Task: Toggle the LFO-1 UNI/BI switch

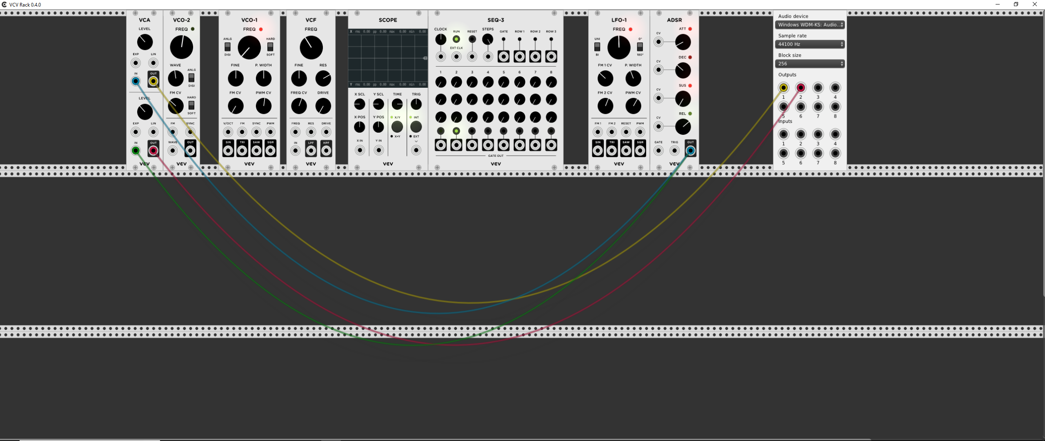Action: [x=597, y=47]
